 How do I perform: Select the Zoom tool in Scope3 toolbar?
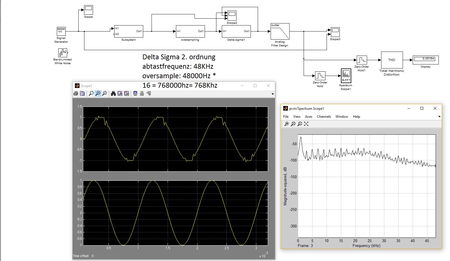click(x=91, y=93)
